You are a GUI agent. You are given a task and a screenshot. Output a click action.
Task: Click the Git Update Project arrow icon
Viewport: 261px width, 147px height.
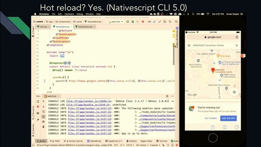(x=155, y=22)
